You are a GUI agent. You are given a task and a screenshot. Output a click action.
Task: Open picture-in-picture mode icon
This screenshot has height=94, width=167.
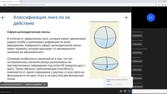click(x=125, y=91)
